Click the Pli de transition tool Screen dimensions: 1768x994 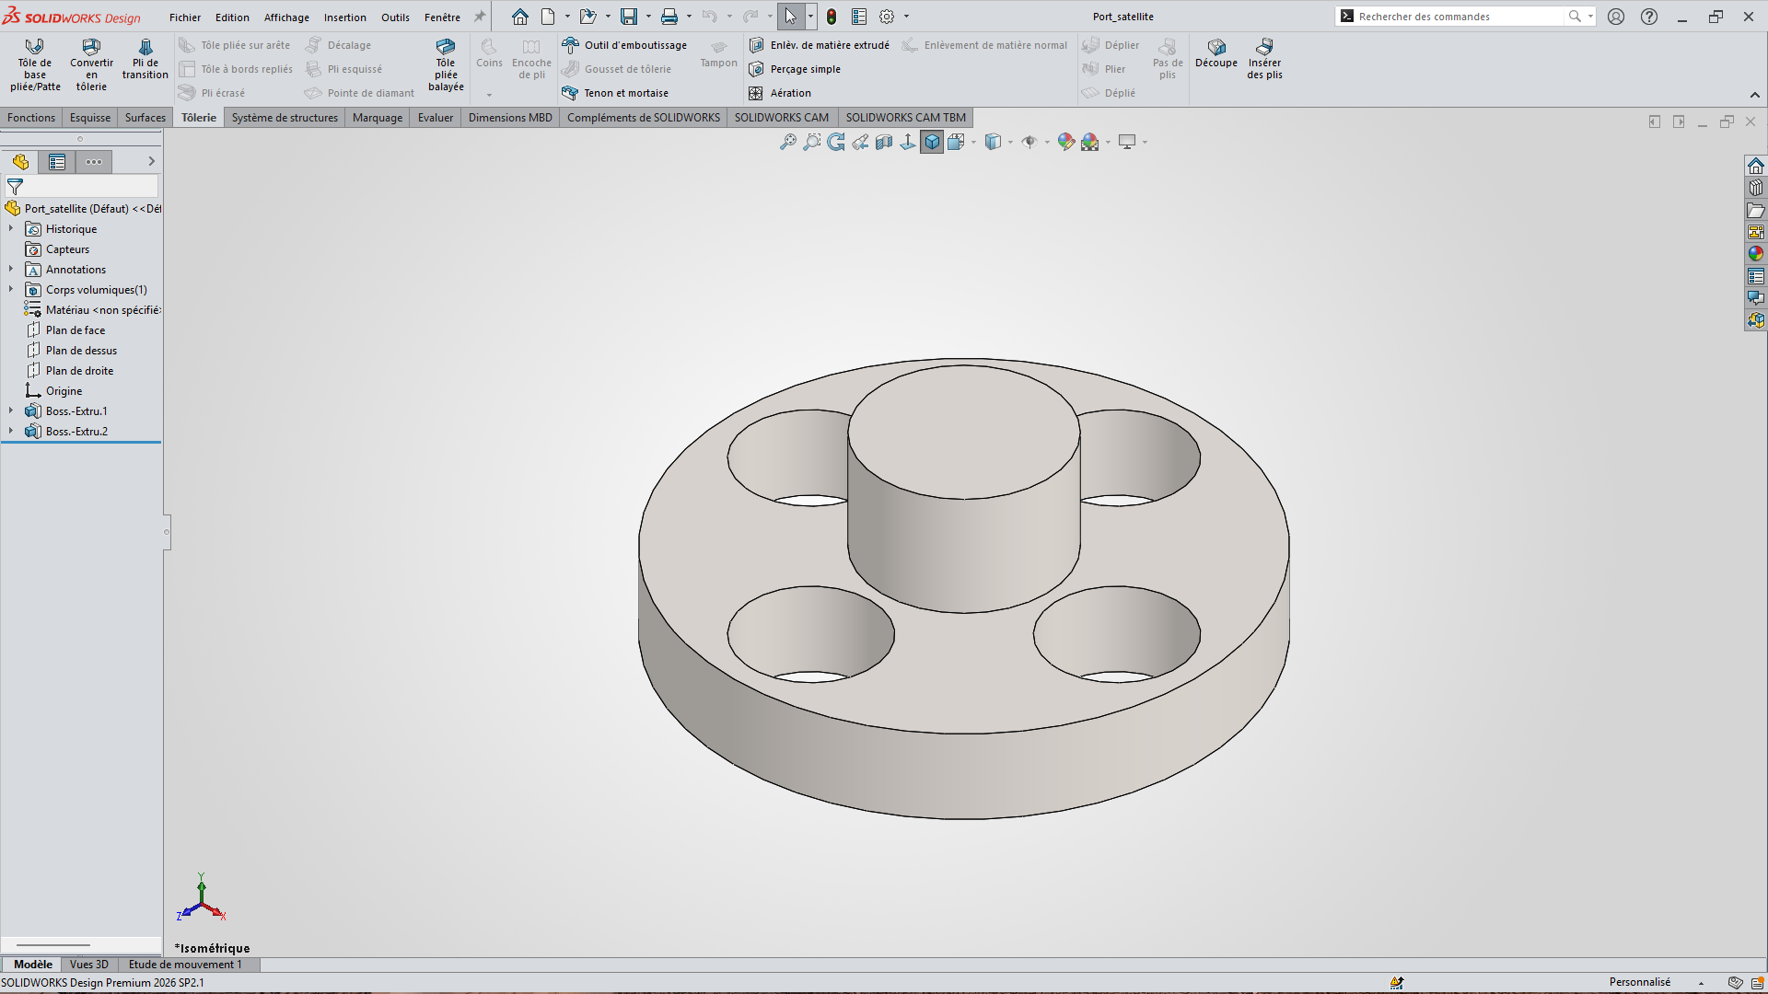pos(145,59)
